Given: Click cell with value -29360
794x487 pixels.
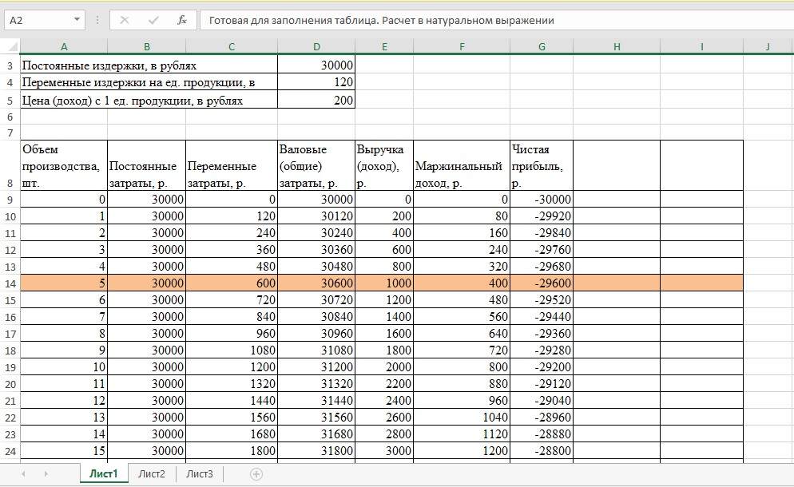Looking at the screenshot, I should point(542,333).
